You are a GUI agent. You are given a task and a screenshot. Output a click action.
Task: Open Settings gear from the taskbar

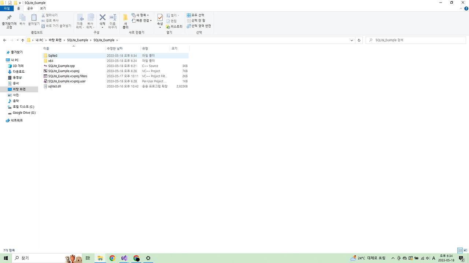(x=148, y=258)
